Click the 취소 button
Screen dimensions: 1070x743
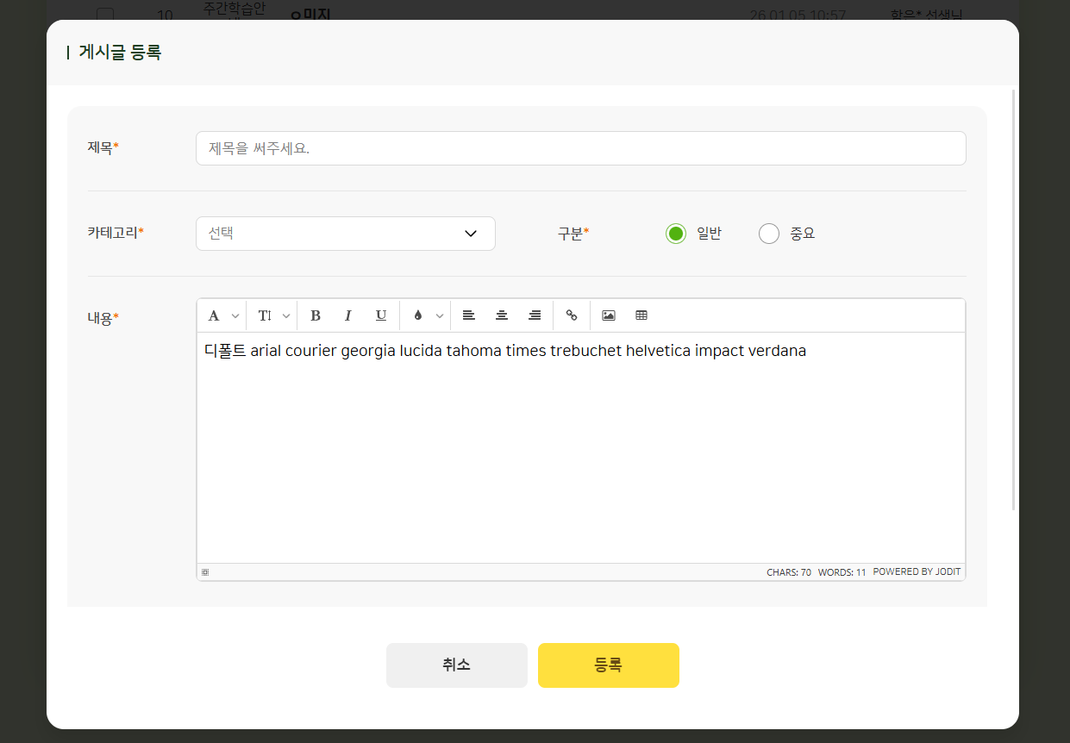pos(456,665)
